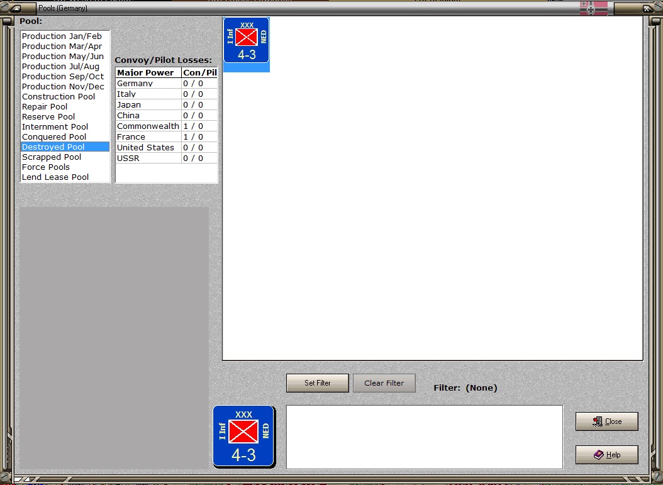Click the door icon on Close button
This screenshot has height=485, width=663.
598,421
